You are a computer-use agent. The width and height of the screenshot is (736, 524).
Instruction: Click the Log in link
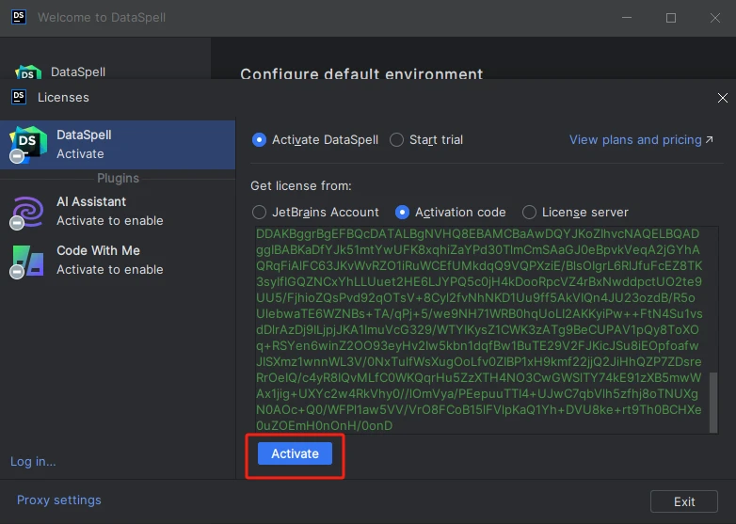[33, 461]
